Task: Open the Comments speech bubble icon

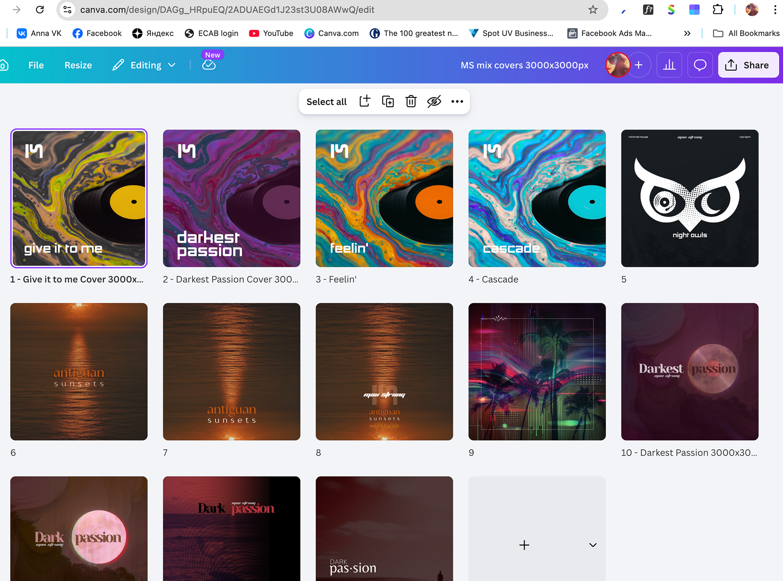Action: pyautogui.click(x=700, y=65)
